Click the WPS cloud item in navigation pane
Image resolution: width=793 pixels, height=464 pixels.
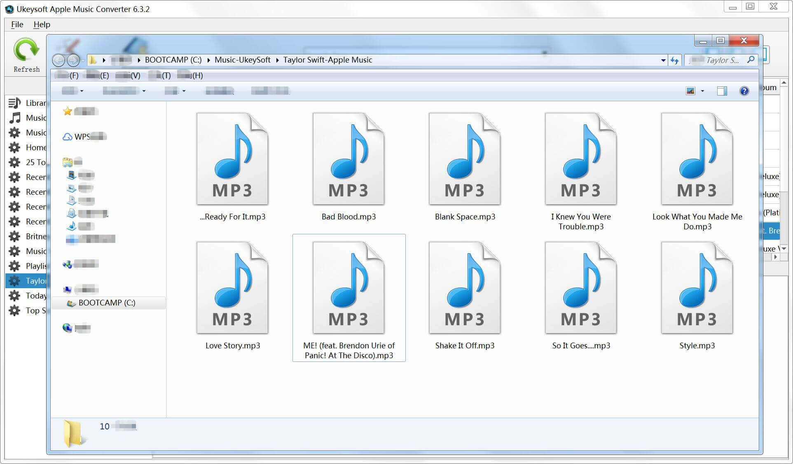84,137
